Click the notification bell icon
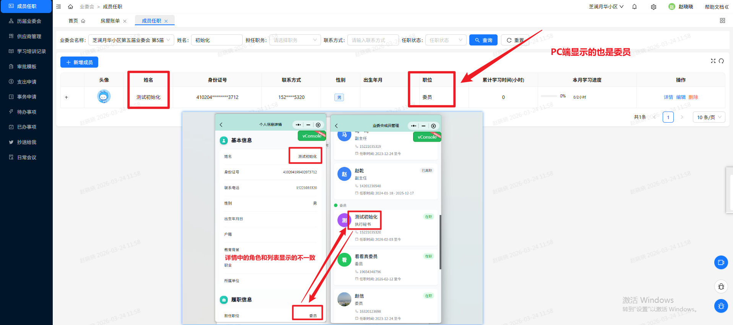This screenshot has width=733, height=325. 634,7
